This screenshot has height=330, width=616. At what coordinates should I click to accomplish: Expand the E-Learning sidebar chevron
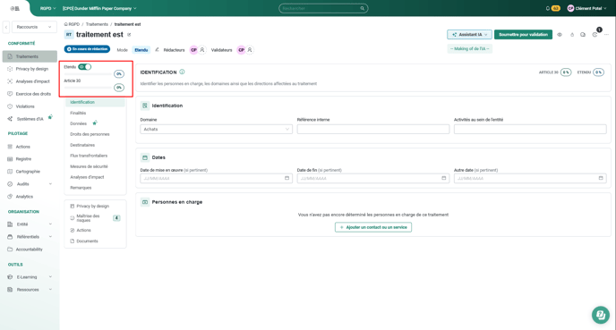click(50, 277)
